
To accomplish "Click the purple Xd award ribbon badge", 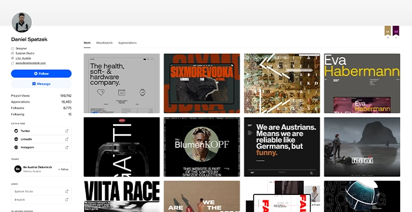I will coord(396,31).
